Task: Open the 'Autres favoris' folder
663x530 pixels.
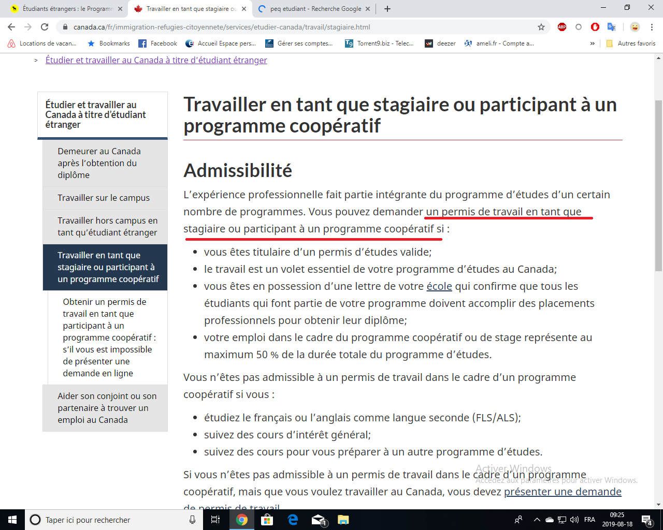Action: coord(630,43)
